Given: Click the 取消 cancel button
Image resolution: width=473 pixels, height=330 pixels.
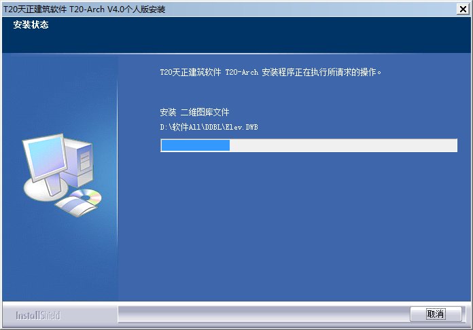Looking at the screenshot, I should [436, 314].
